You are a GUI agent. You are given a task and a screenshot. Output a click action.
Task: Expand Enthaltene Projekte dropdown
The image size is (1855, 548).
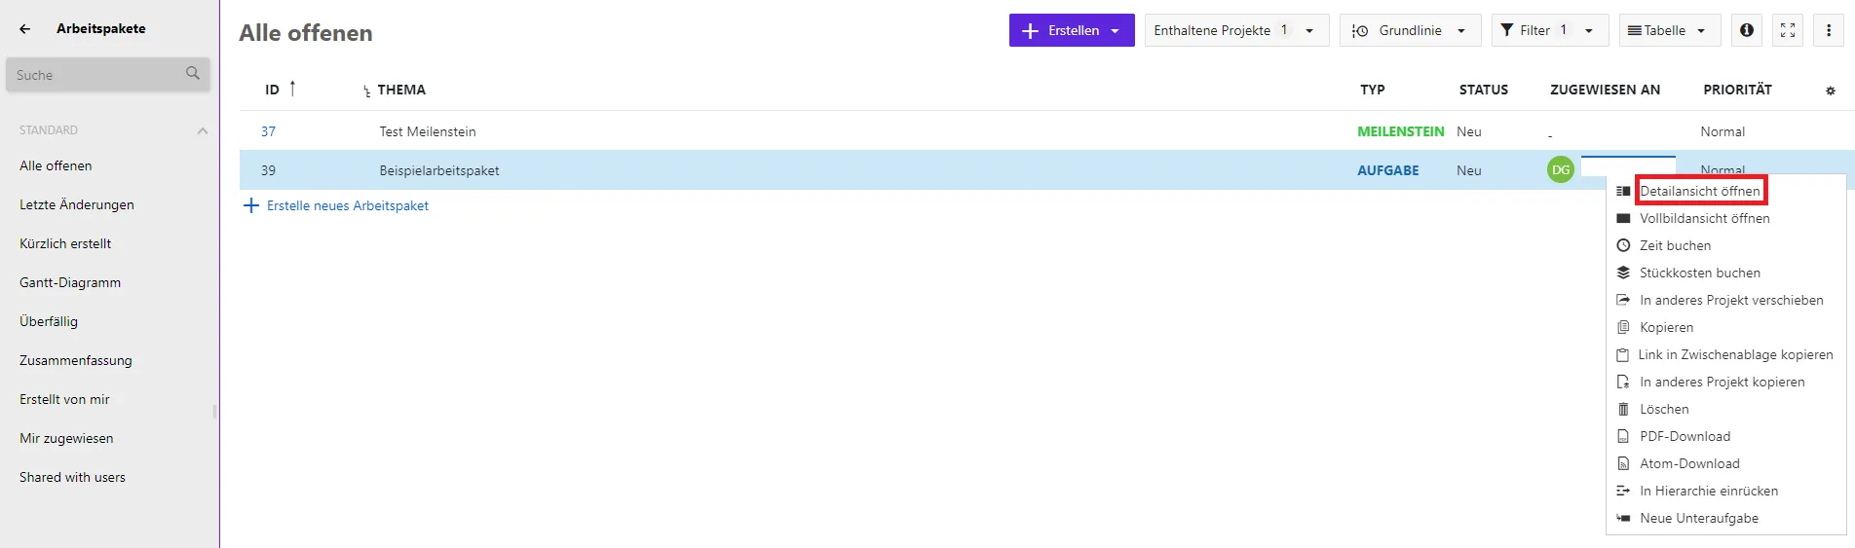pyautogui.click(x=1235, y=30)
